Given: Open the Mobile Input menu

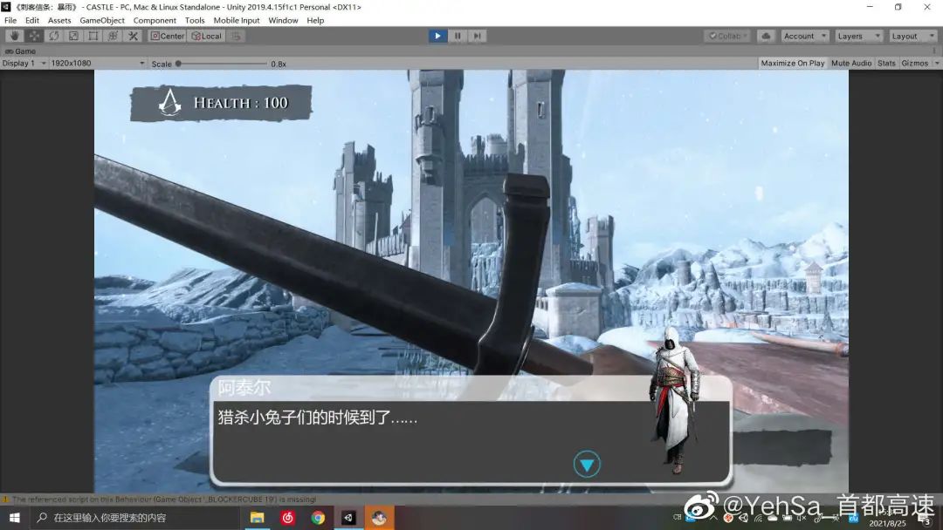Looking at the screenshot, I should (237, 20).
